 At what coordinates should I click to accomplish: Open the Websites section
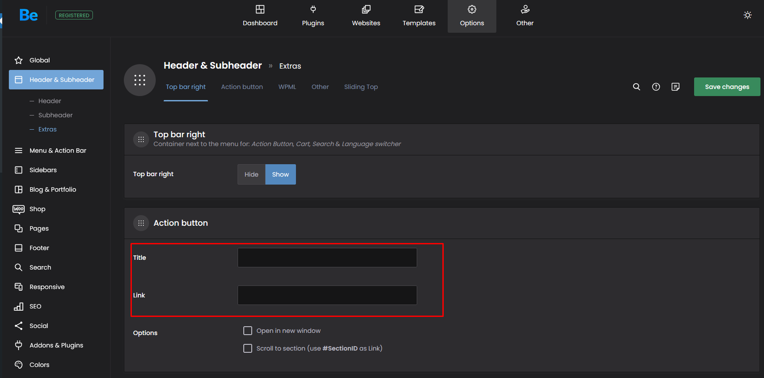366,16
